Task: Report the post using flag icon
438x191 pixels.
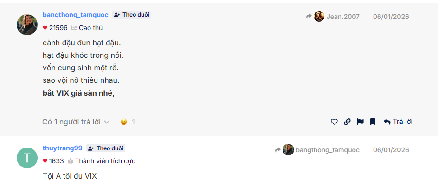Action: pos(360,122)
